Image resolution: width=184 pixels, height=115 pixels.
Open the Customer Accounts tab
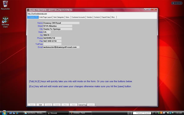pyautogui.click(x=78, y=17)
